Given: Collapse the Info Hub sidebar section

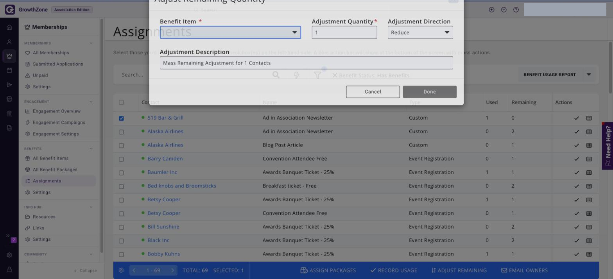Looking at the screenshot, I should point(91,207).
